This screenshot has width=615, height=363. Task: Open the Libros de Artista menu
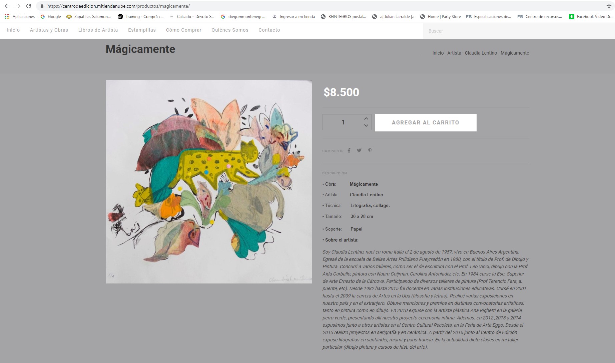pyautogui.click(x=98, y=30)
